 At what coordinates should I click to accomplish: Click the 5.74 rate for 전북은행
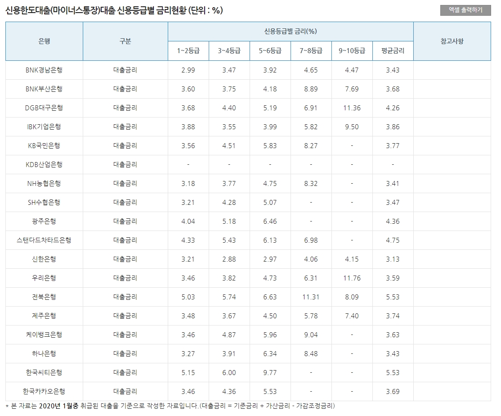(x=229, y=296)
